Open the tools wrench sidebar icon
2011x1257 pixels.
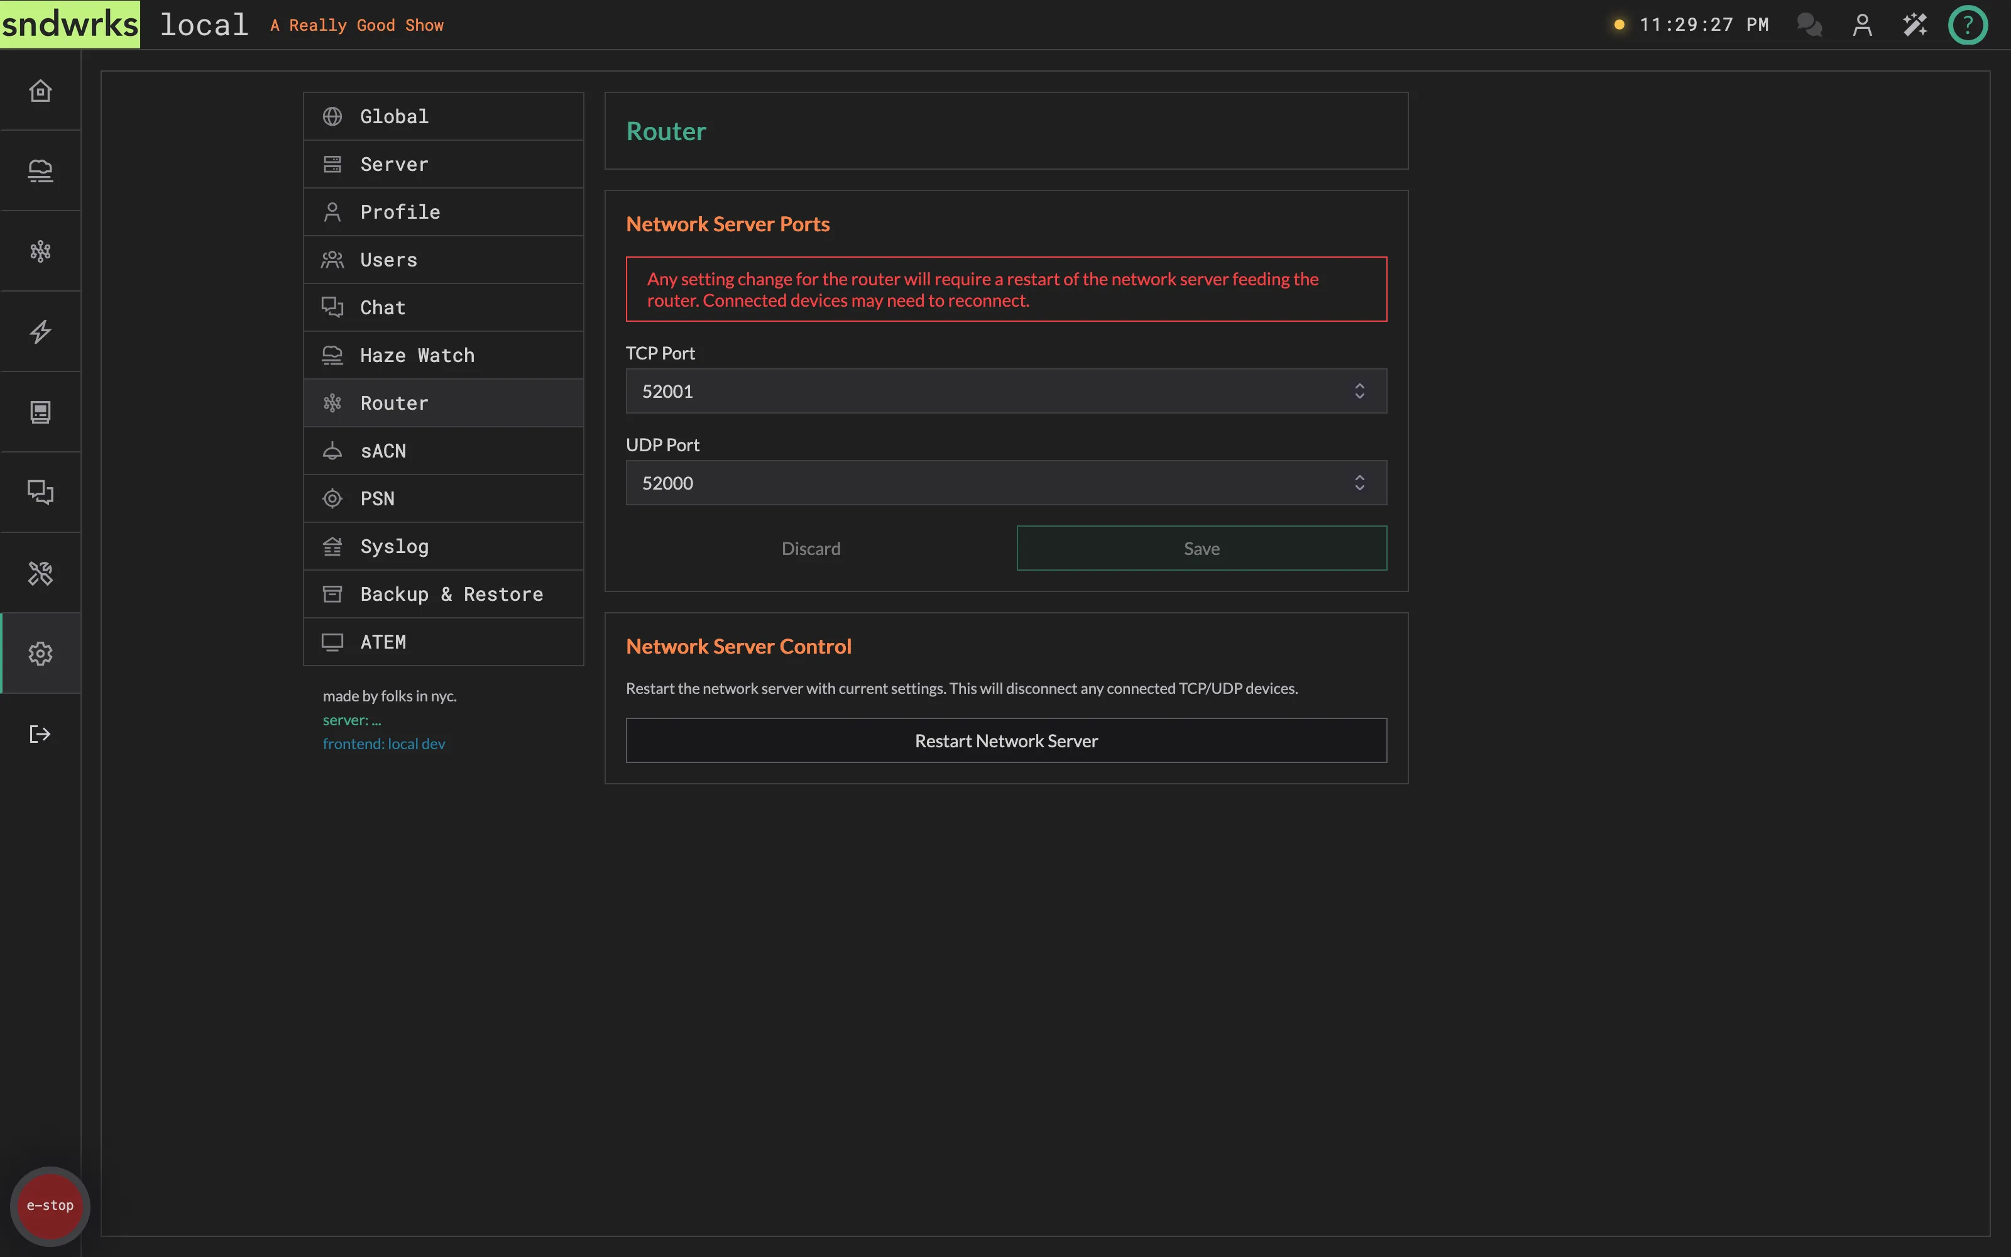[x=40, y=574]
